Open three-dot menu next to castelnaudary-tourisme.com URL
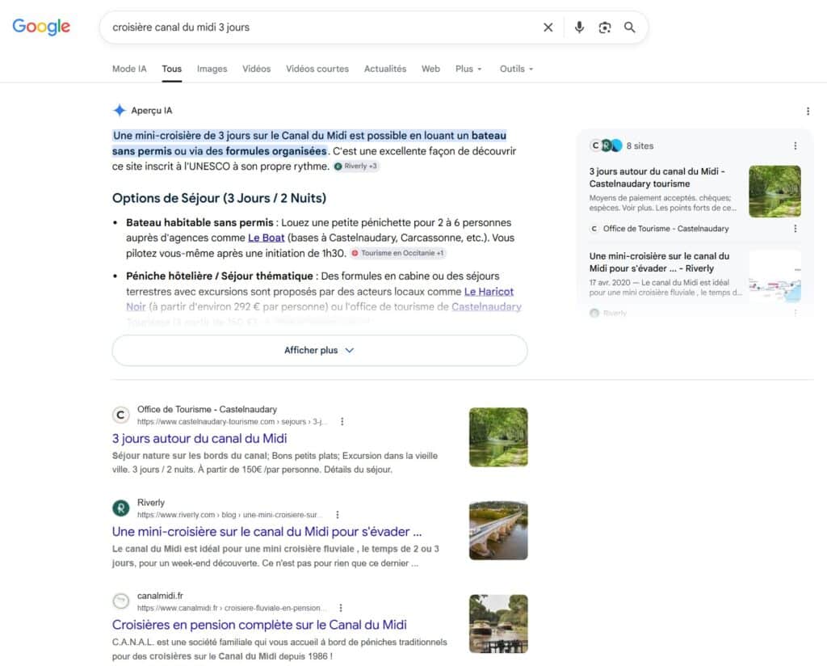827x666 pixels. point(342,422)
